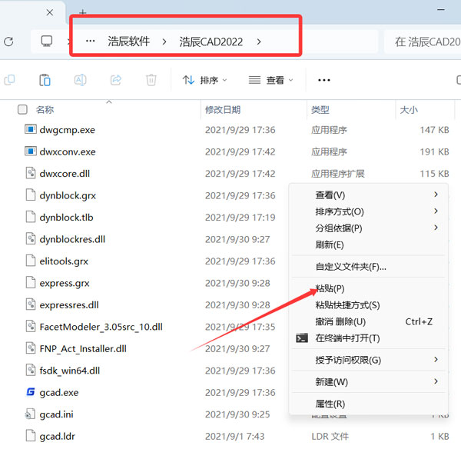Select the elitools.grx file
Viewport: 461px width, 449px height.
[x=64, y=261]
